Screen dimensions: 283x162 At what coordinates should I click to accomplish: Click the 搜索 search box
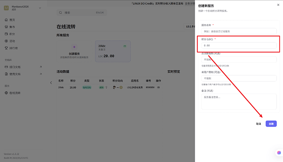82,13
